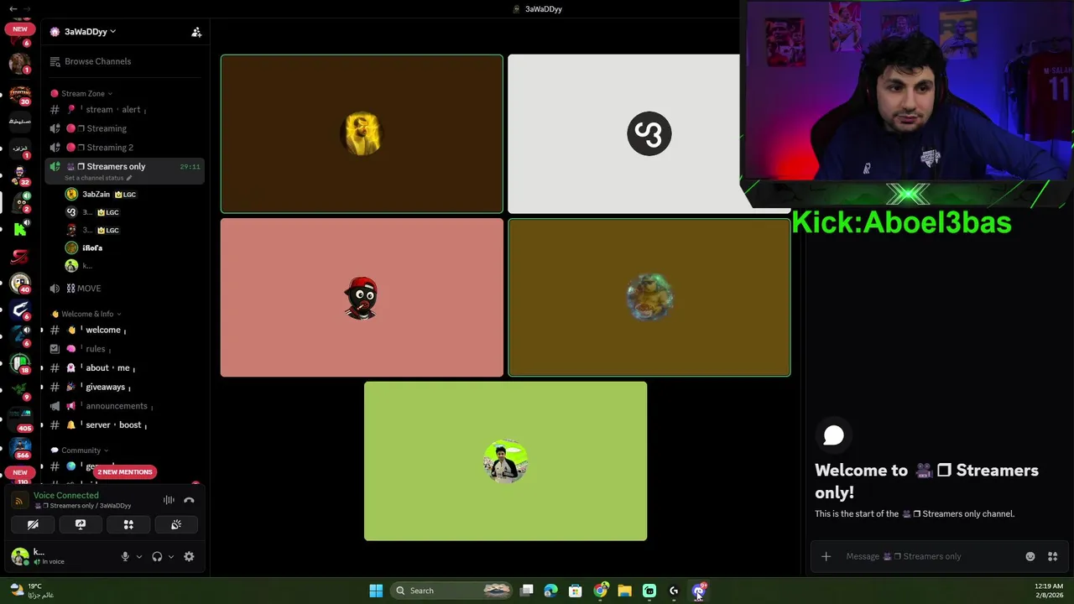The width and height of the screenshot is (1074, 604).
Task: Open the red S logo server icon
Action: (x=20, y=257)
